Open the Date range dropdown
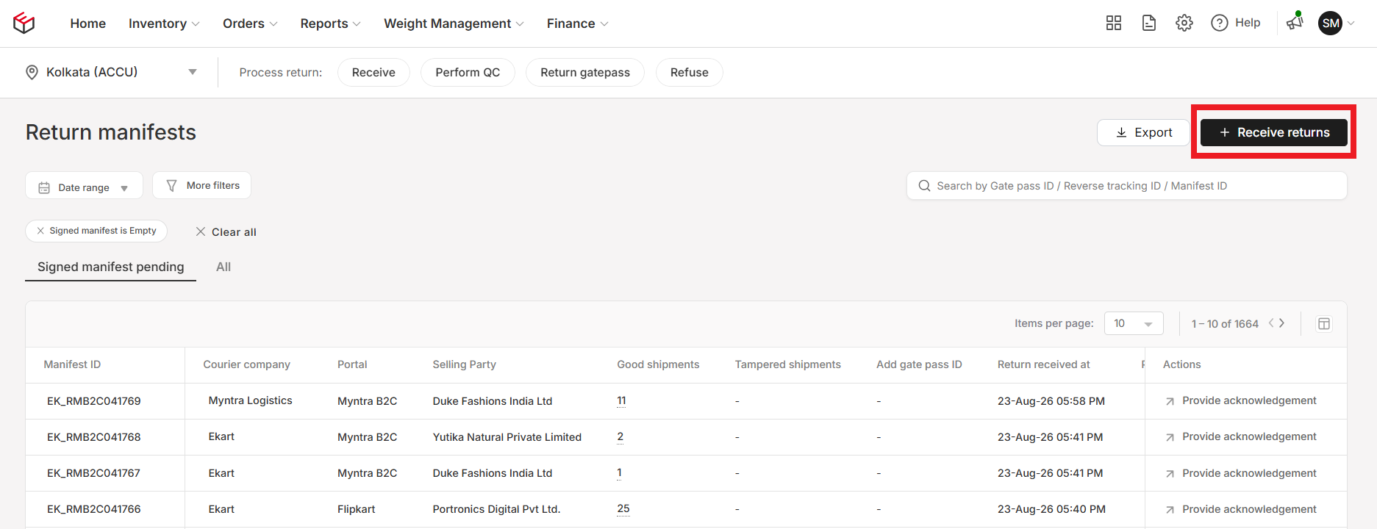Viewport: 1377px width, 529px height. click(x=84, y=187)
